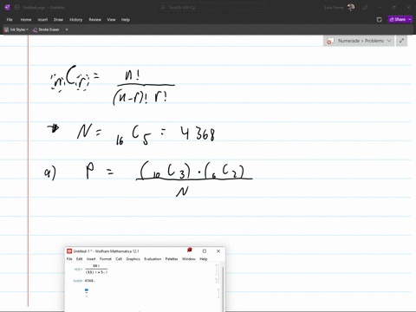Click the notebook icon beside Numerade

(x=330, y=41)
